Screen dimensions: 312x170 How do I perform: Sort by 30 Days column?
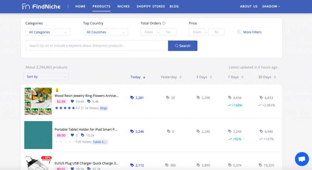tap(267, 77)
